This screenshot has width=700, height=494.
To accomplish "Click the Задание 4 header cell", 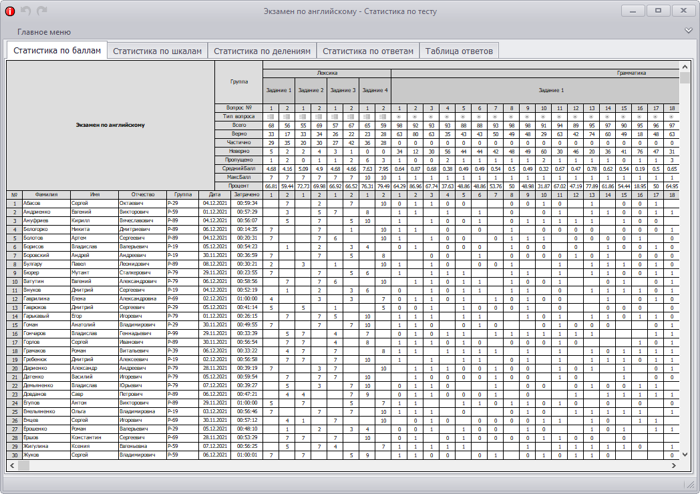I will coord(375,90).
